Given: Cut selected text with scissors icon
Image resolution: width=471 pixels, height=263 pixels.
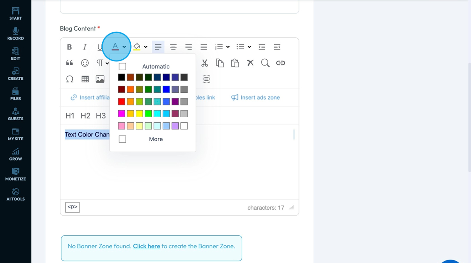Looking at the screenshot, I should pyautogui.click(x=204, y=63).
